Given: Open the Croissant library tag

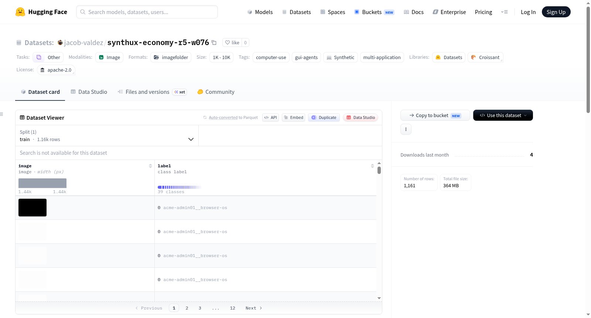Looking at the screenshot, I should click(x=485, y=57).
